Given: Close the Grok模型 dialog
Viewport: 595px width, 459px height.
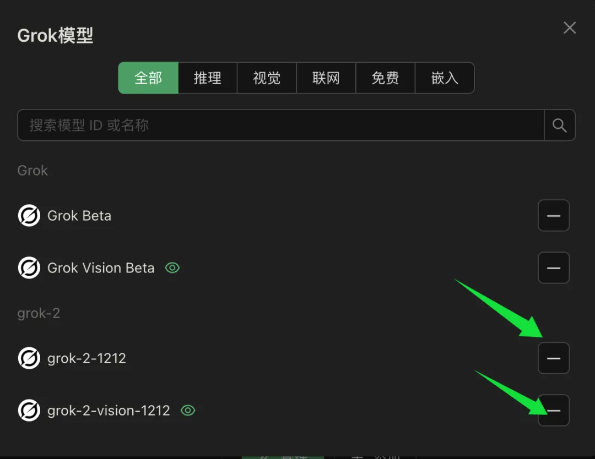Looking at the screenshot, I should (570, 28).
